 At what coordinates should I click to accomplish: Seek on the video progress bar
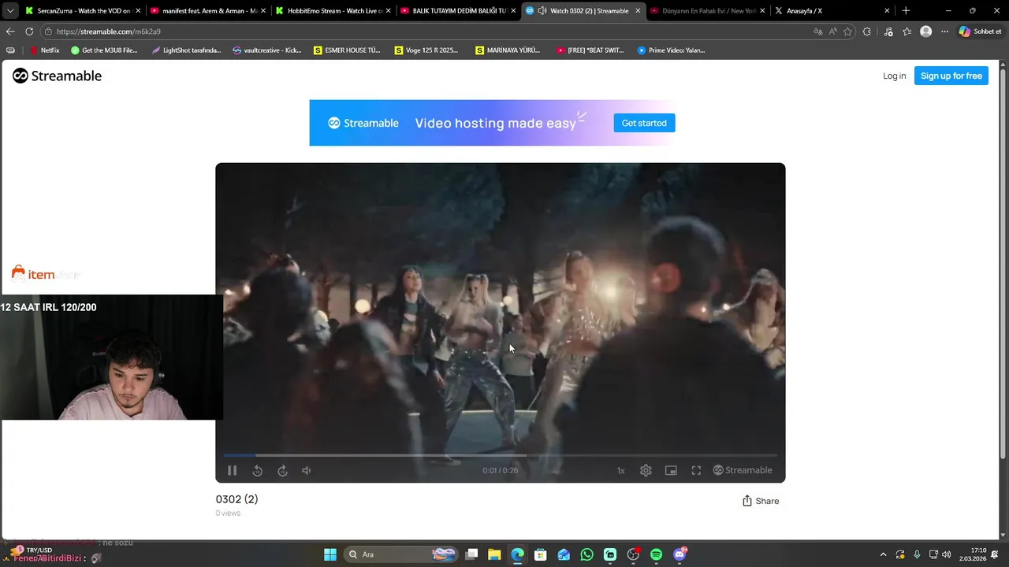point(500,455)
